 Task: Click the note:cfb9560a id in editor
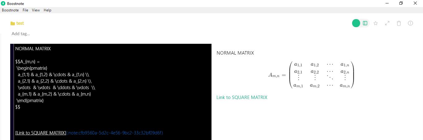[115, 133]
